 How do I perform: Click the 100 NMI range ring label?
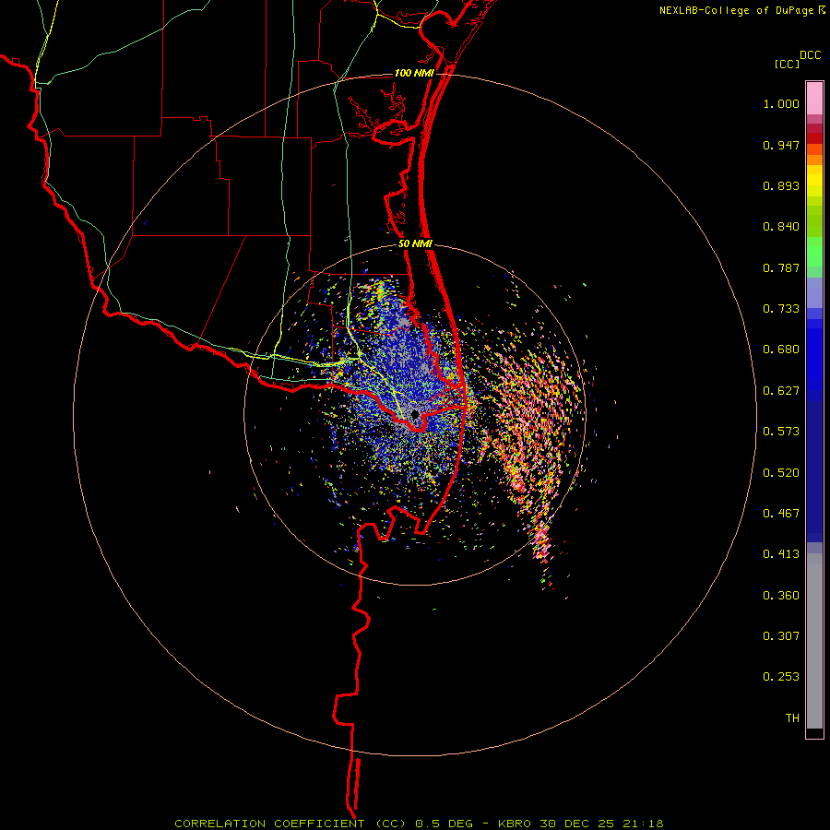tap(414, 73)
